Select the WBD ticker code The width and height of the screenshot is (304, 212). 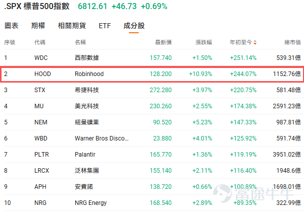[41, 138]
